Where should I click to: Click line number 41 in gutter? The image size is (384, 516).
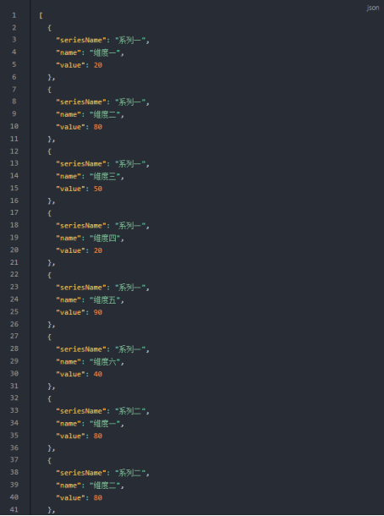pyautogui.click(x=14, y=510)
